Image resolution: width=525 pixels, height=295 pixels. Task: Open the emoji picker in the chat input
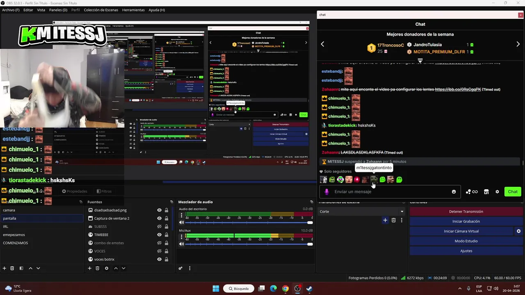[454, 192]
